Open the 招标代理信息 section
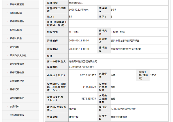The width and height of the screenshot is (173, 122). (17, 73)
